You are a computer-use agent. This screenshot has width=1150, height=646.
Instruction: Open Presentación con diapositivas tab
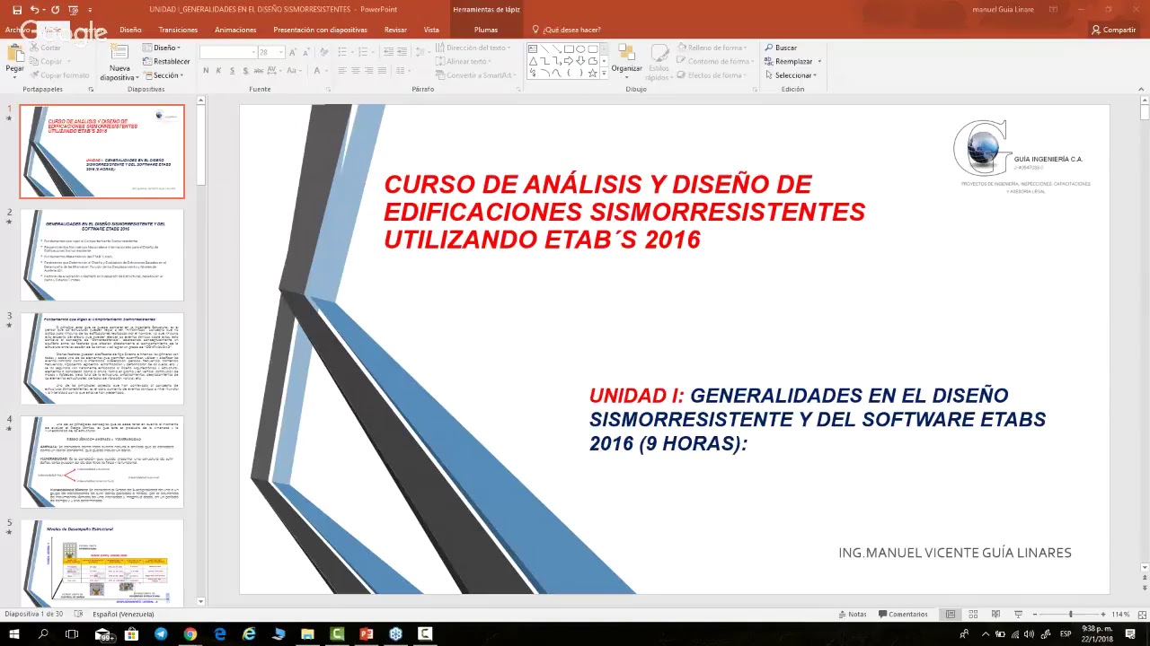tap(320, 30)
